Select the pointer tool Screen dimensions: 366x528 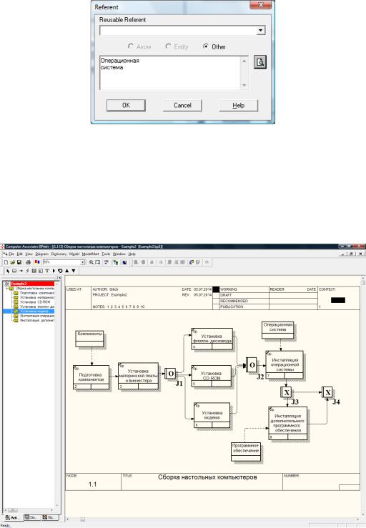pos(8,271)
